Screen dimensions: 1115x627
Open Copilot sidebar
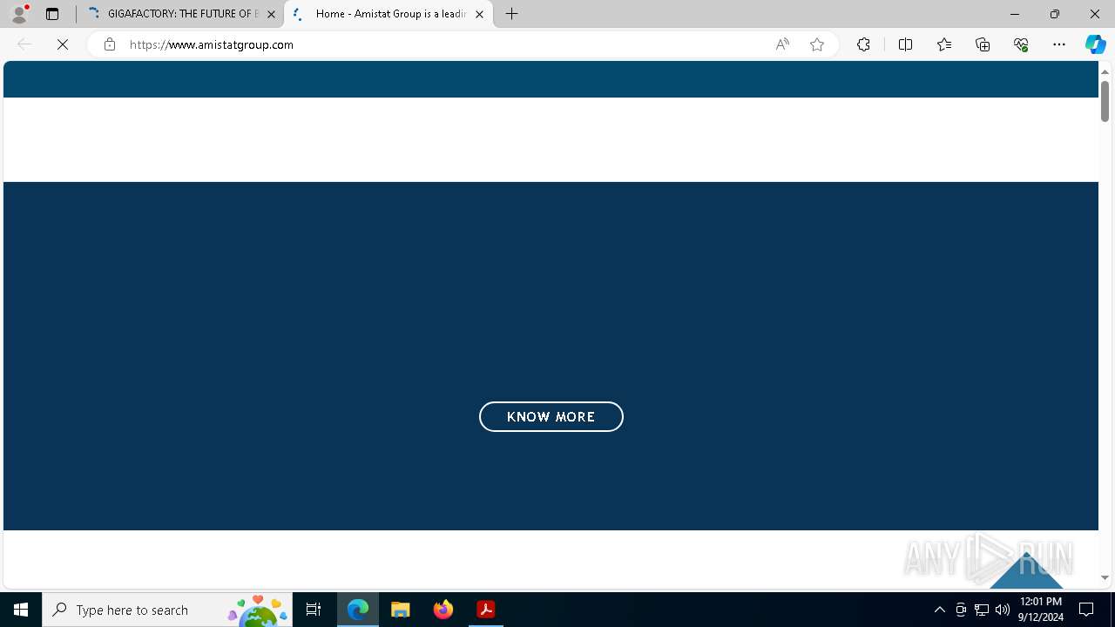(x=1096, y=44)
